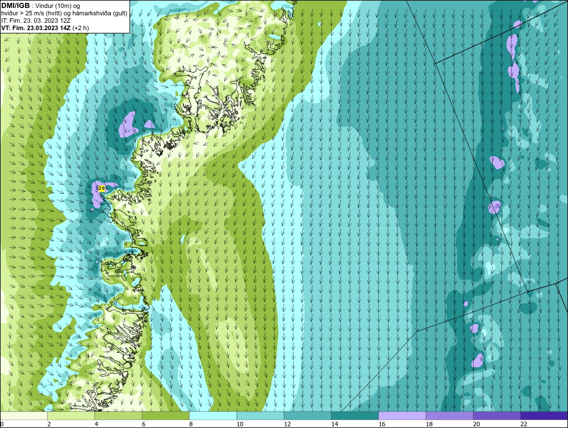Click the scale number 0
This screenshot has width=568, height=428.
pos(2,425)
